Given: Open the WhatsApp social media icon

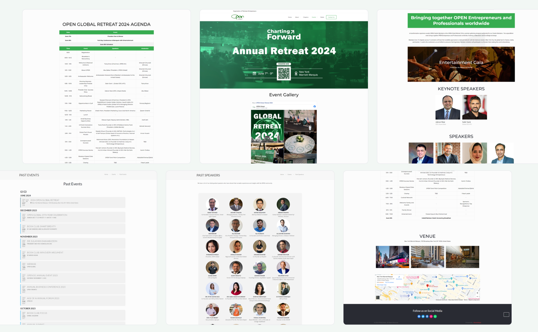Looking at the screenshot, I should (x=435, y=317).
